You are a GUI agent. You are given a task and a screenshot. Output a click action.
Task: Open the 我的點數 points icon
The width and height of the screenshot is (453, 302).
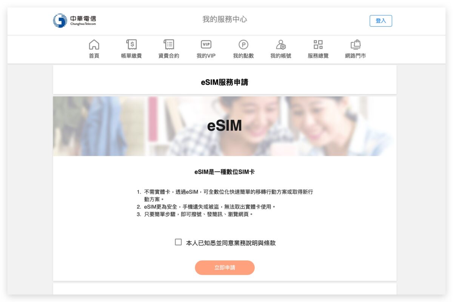tap(243, 45)
